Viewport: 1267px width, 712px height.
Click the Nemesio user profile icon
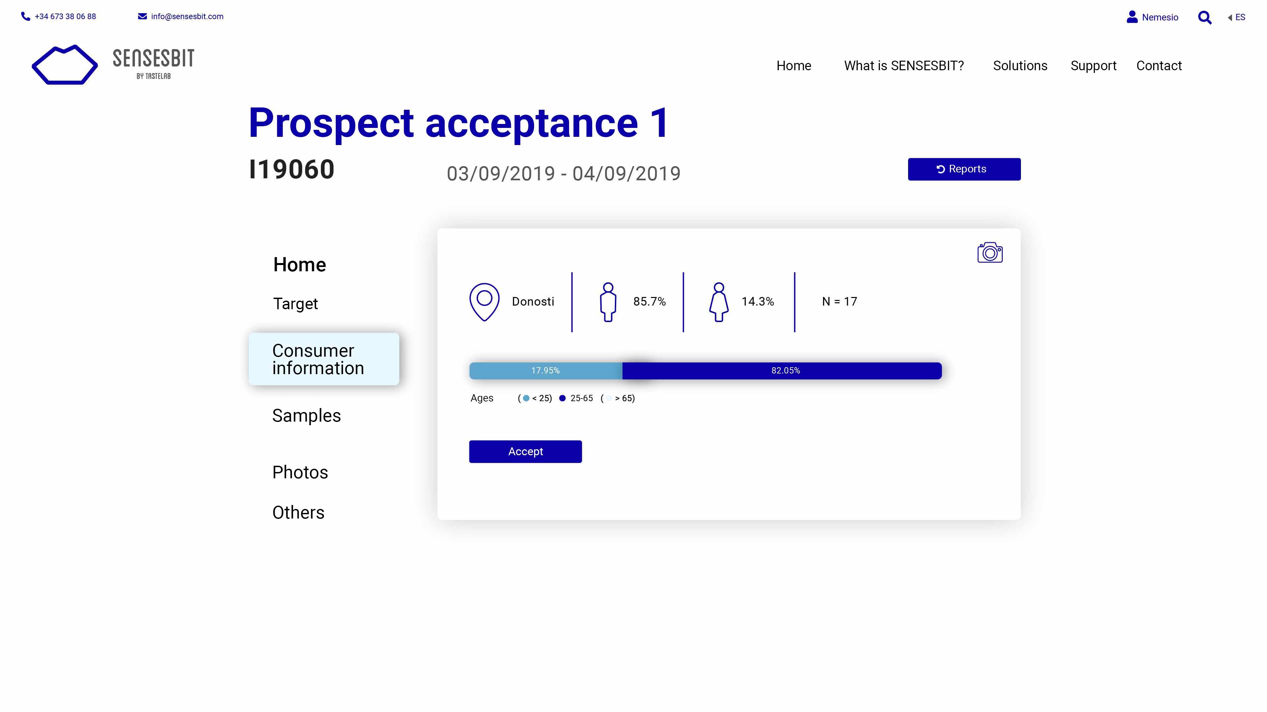(x=1132, y=17)
